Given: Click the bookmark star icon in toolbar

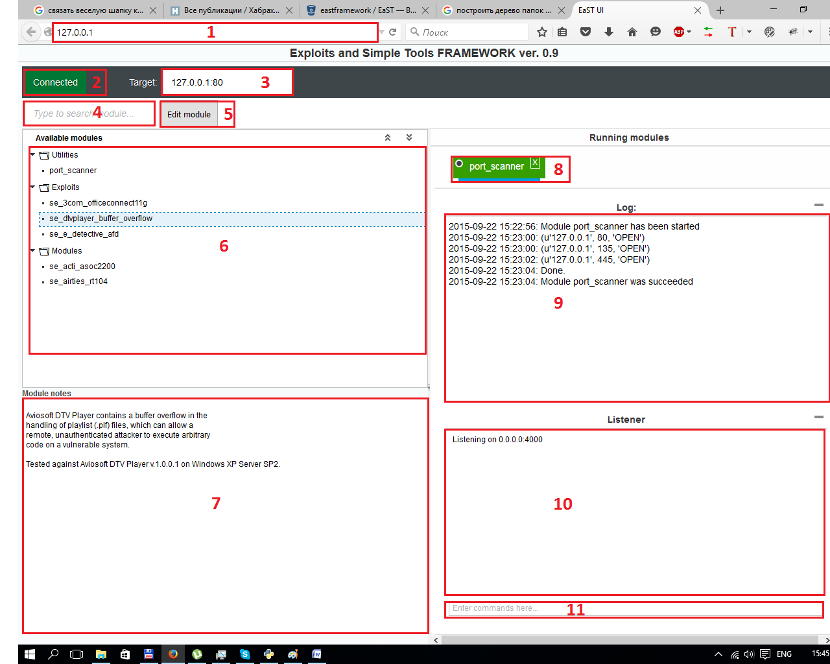Looking at the screenshot, I should tap(542, 32).
